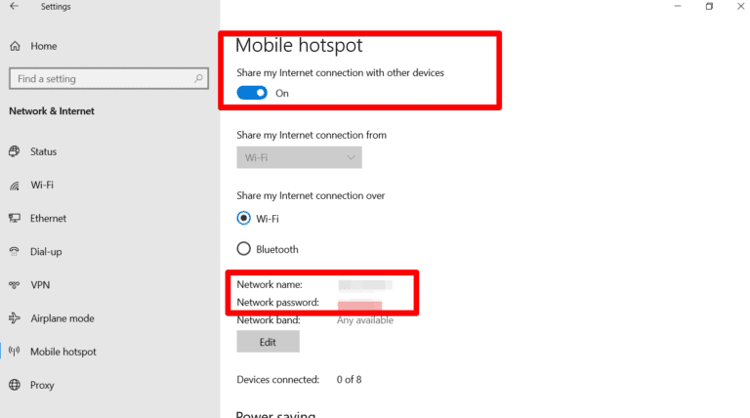Open the Home settings page
The image size is (750, 418).
tap(43, 46)
